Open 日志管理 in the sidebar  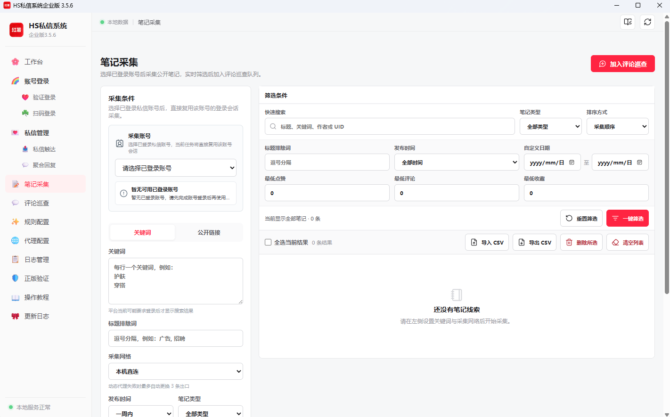coord(45,260)
